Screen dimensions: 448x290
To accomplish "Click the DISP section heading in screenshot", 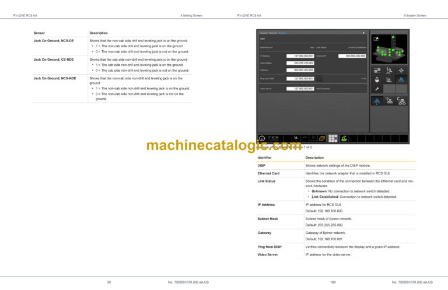I will [262, 39].
